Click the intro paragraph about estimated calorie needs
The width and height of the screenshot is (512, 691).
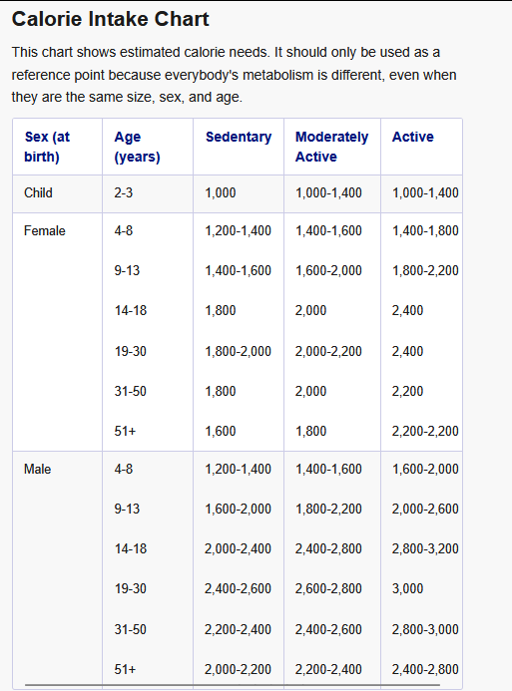click(x=234, y=75)
